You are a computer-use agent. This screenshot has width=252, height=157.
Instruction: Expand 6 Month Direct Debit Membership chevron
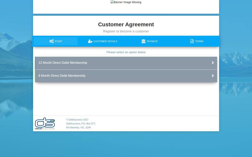click(x=213, y=76)
